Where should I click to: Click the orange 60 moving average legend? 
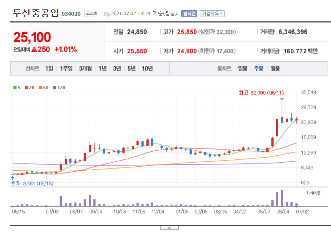point(44,87)
